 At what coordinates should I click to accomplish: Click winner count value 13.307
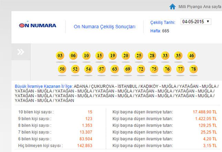point(86,132)
